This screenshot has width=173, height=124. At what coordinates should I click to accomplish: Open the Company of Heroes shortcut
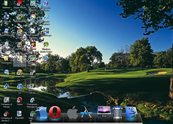6,100
